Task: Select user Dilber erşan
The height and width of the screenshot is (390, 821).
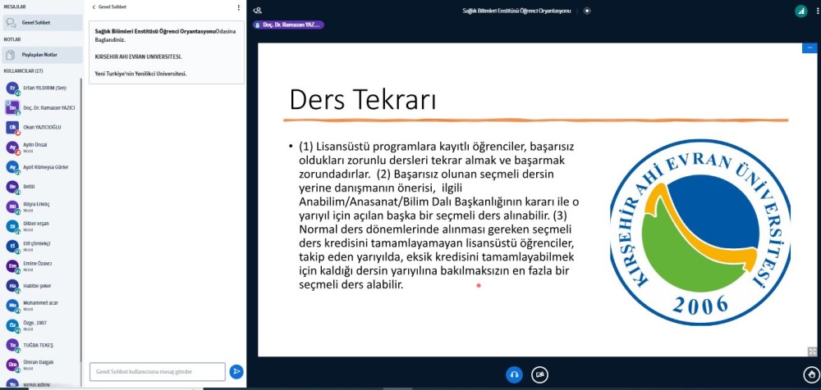Action: point(41,226)
